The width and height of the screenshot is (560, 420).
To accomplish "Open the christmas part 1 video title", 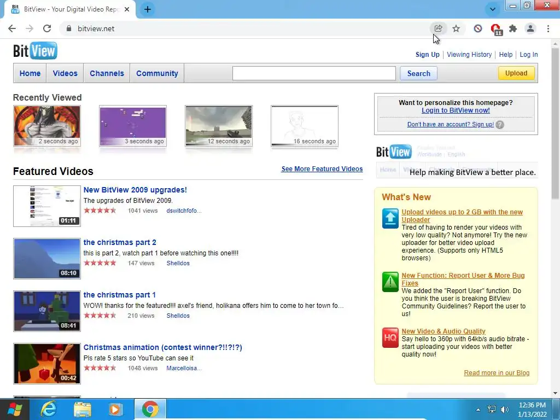I will click(x=119, y=295).
